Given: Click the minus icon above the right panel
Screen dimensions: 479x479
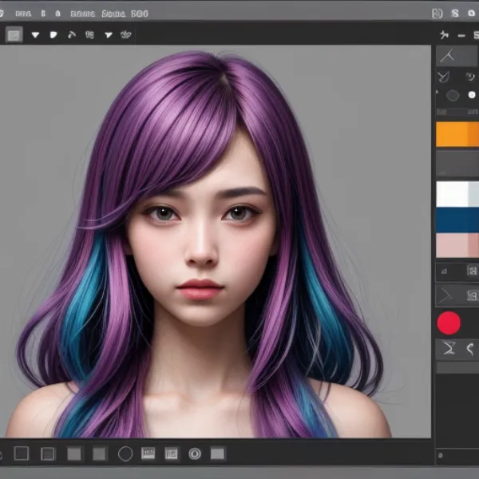Looking at the screenshot, I should [461, 36].
